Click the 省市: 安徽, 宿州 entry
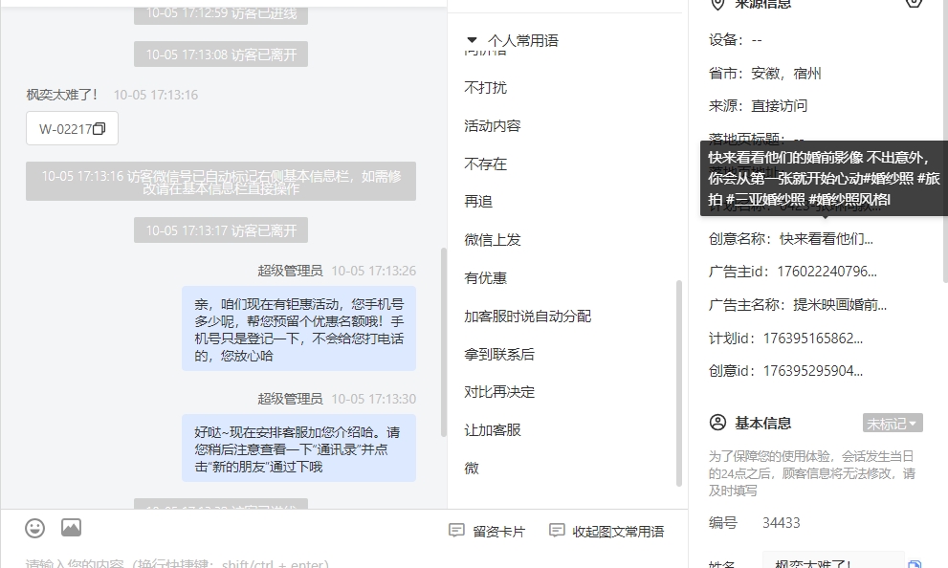Viewport: 948px width, 568px height. point(764,74)
